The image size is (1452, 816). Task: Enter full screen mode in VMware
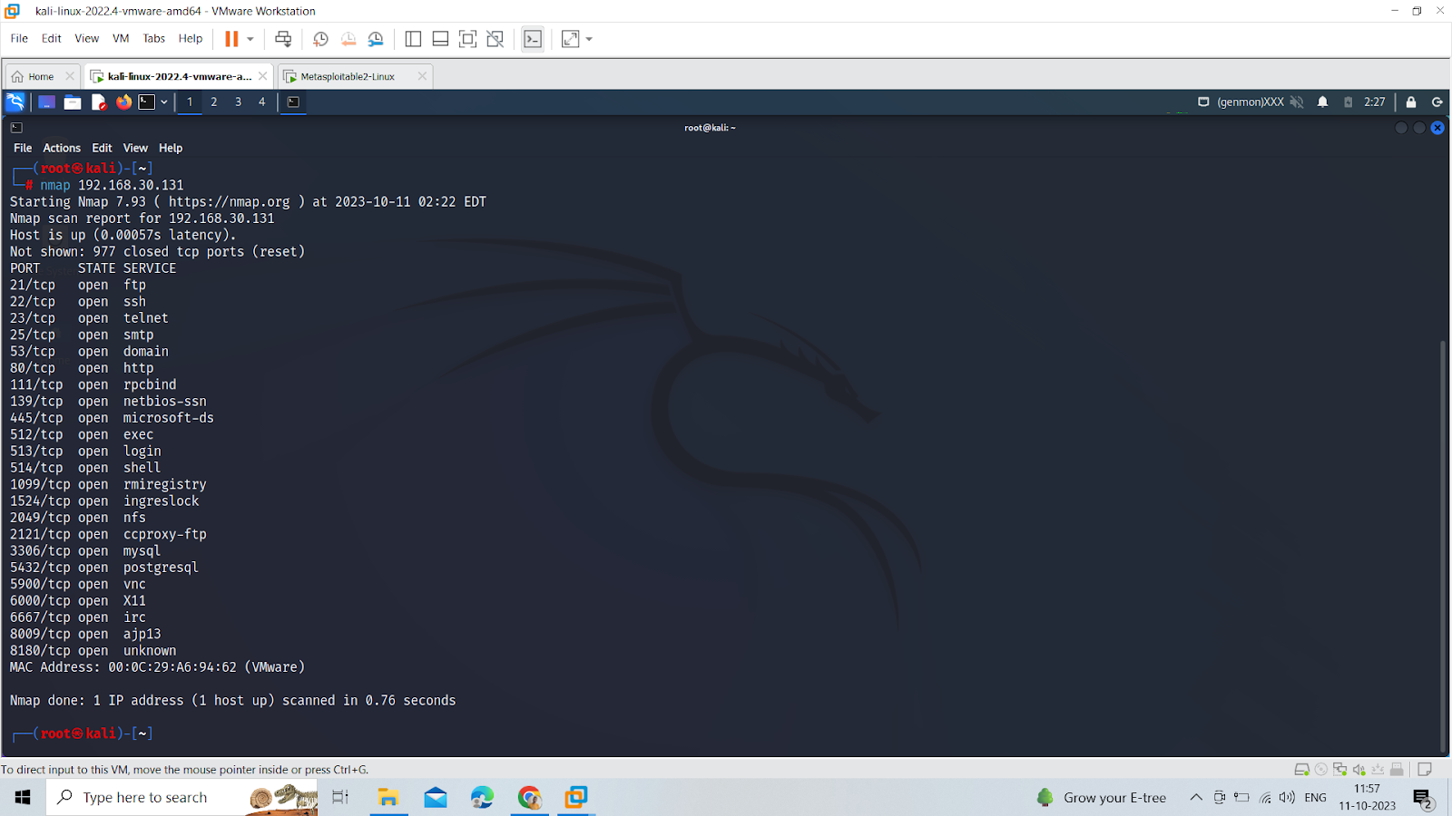(467, 39)
